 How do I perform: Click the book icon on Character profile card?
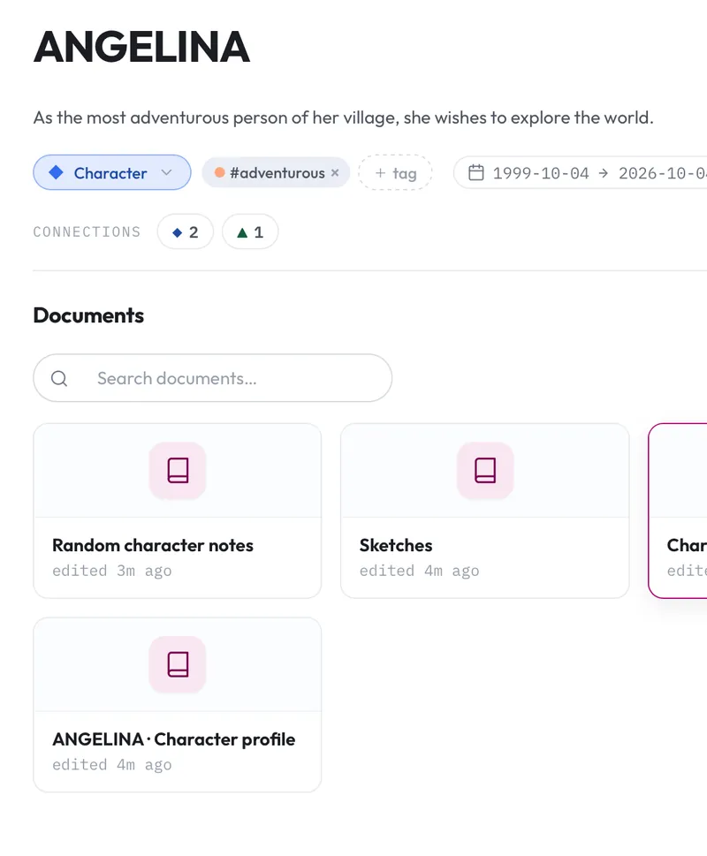(178, 664)
